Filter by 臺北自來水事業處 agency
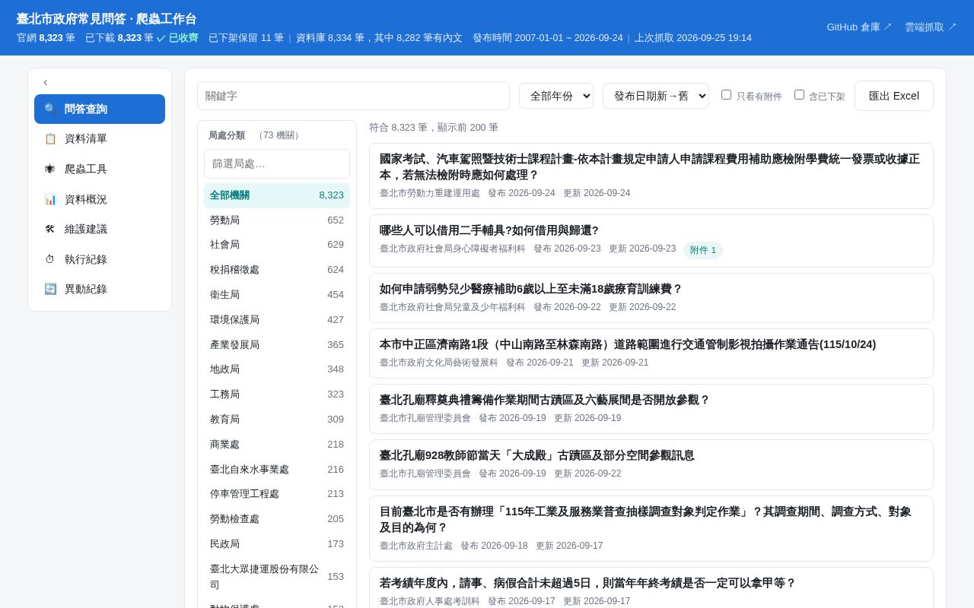The height and width of the screenshot is (608, 974). (x=277, y=470)
